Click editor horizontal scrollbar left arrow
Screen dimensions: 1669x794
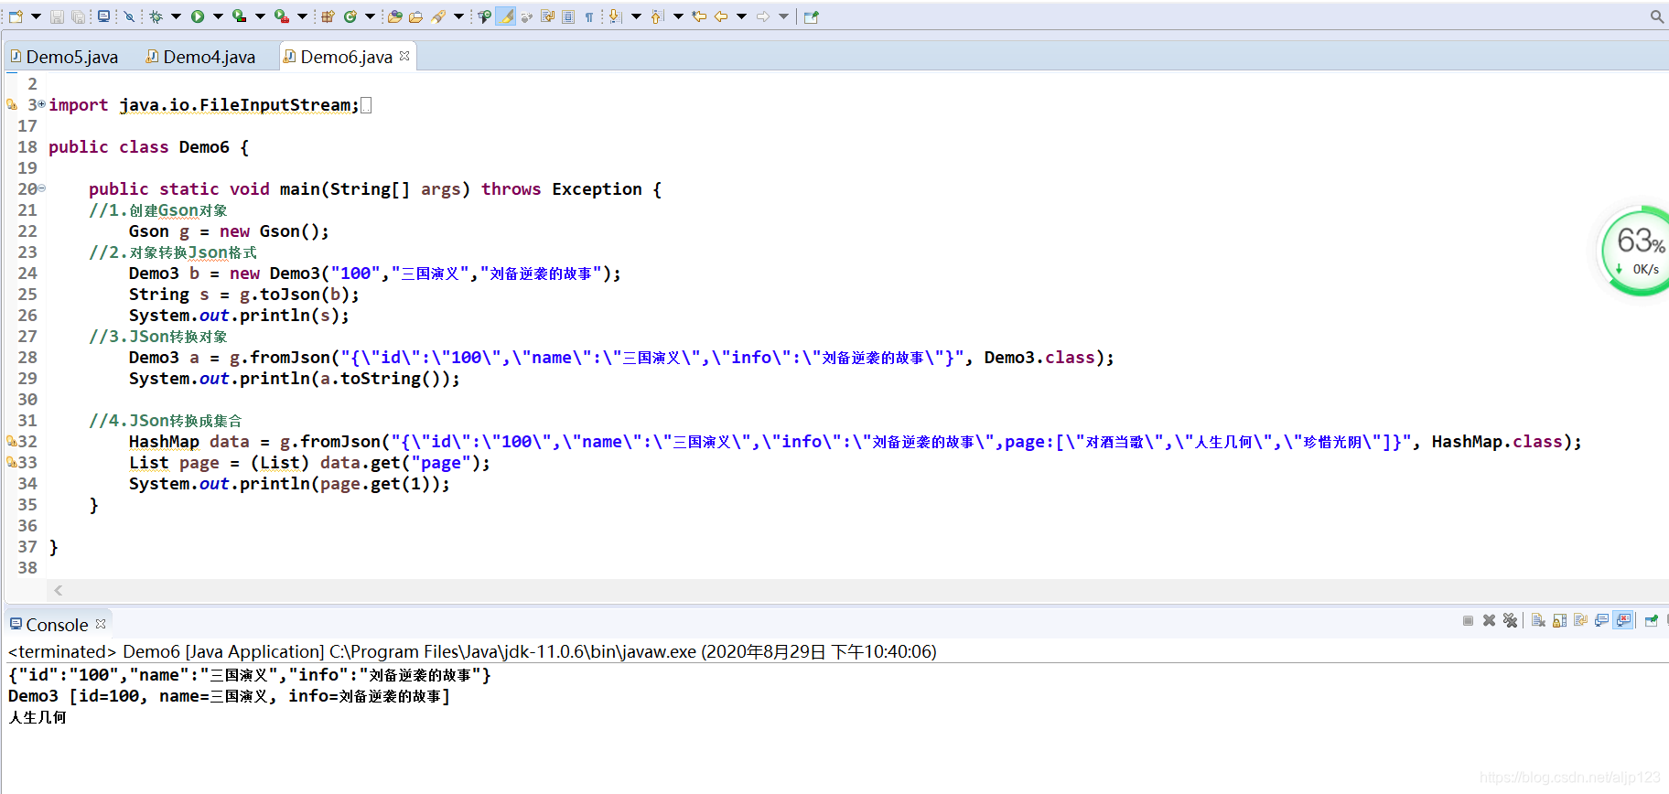58,590
